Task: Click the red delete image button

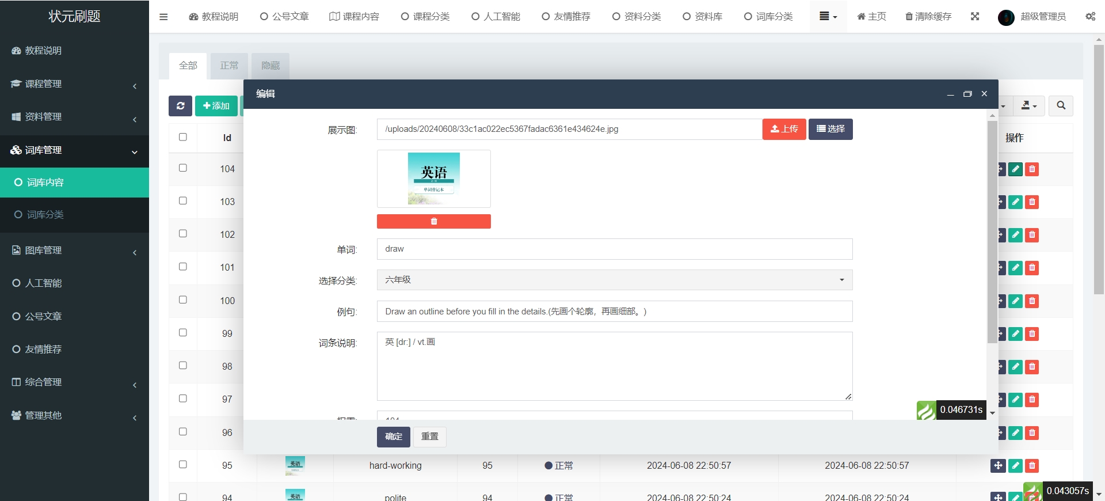Action: [x=434, y=221]
